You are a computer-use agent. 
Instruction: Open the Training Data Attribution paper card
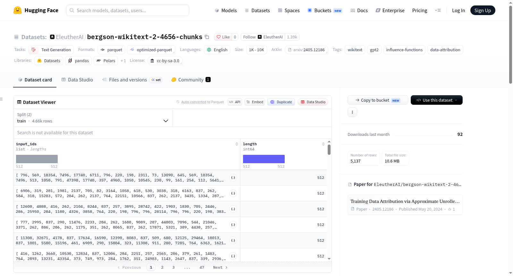point(405,205)
